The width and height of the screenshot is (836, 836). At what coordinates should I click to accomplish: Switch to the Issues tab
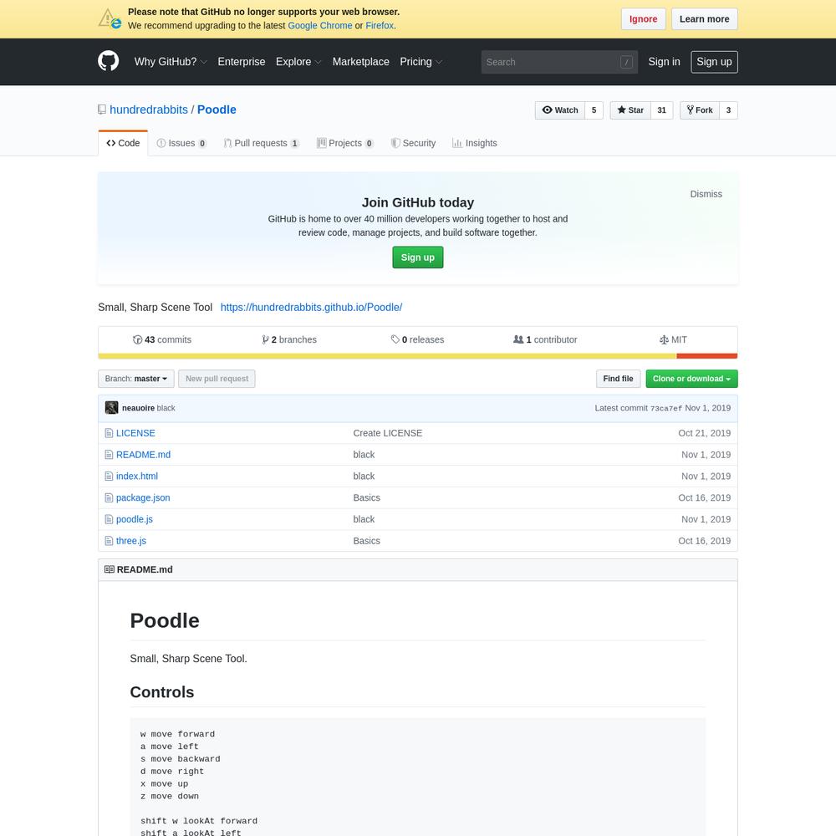point(181,144)
